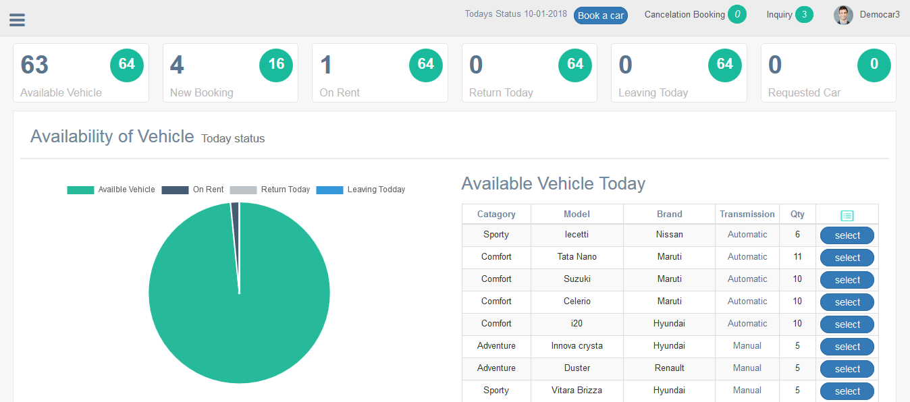Open the Democar3 profile avatar
This screenshot has width=910, height=402.
point(843,15)
